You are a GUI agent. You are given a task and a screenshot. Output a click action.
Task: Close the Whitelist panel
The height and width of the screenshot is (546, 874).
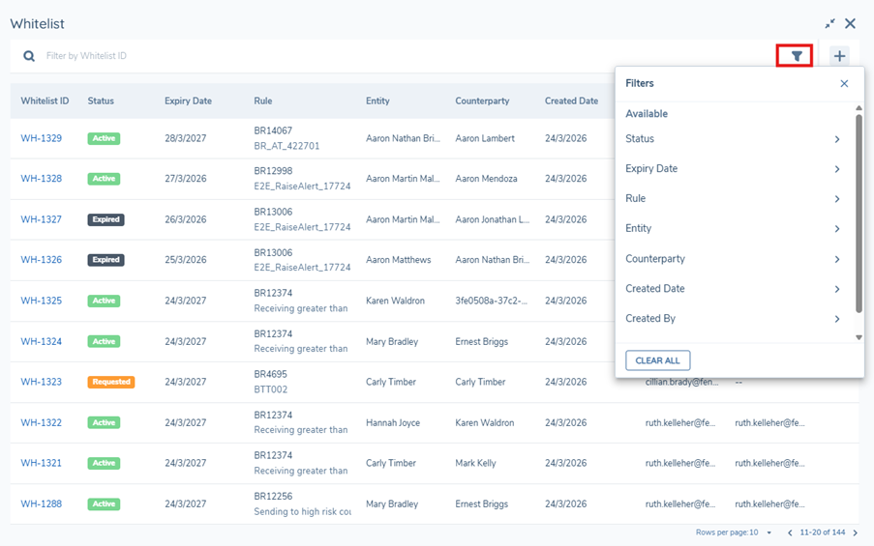pyautogui.click(x=850, y=23)
